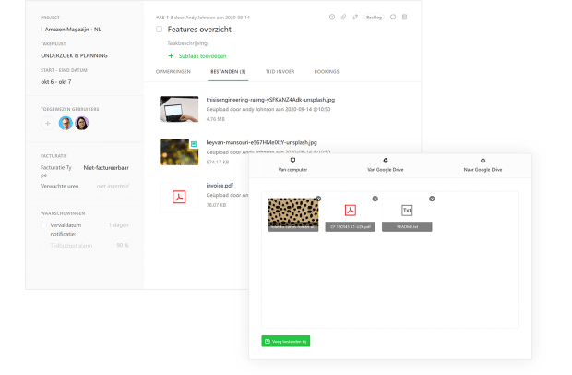The height and width of the screenshot is (375, 572).
Task: Click the README.txt file label
Action: click(x=407, y=226)
